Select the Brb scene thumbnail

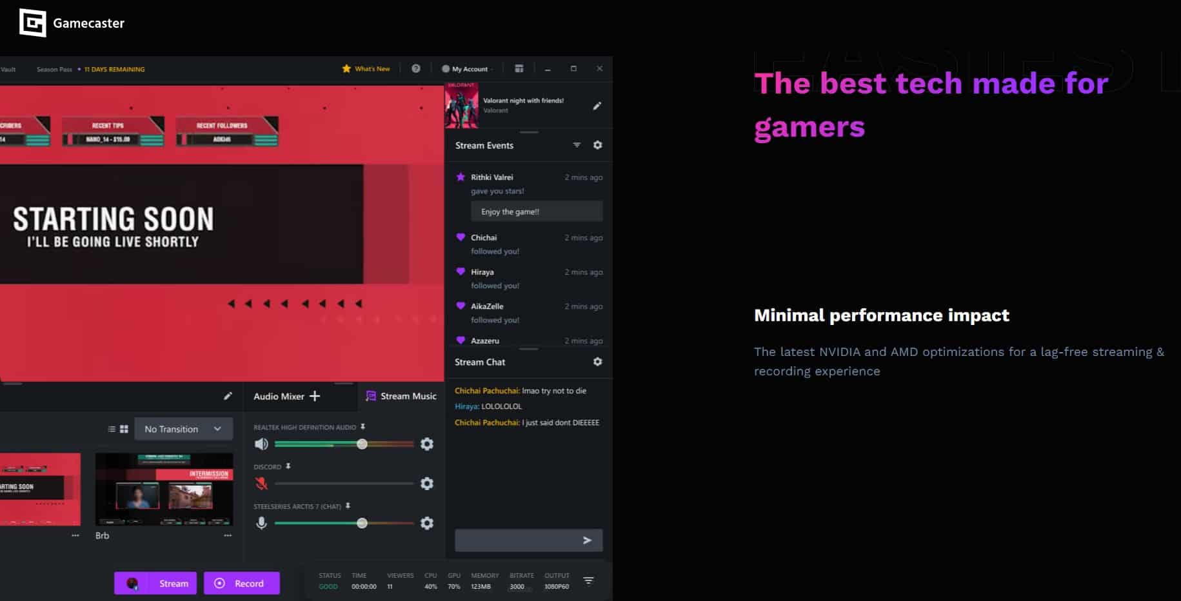point(164,489)
